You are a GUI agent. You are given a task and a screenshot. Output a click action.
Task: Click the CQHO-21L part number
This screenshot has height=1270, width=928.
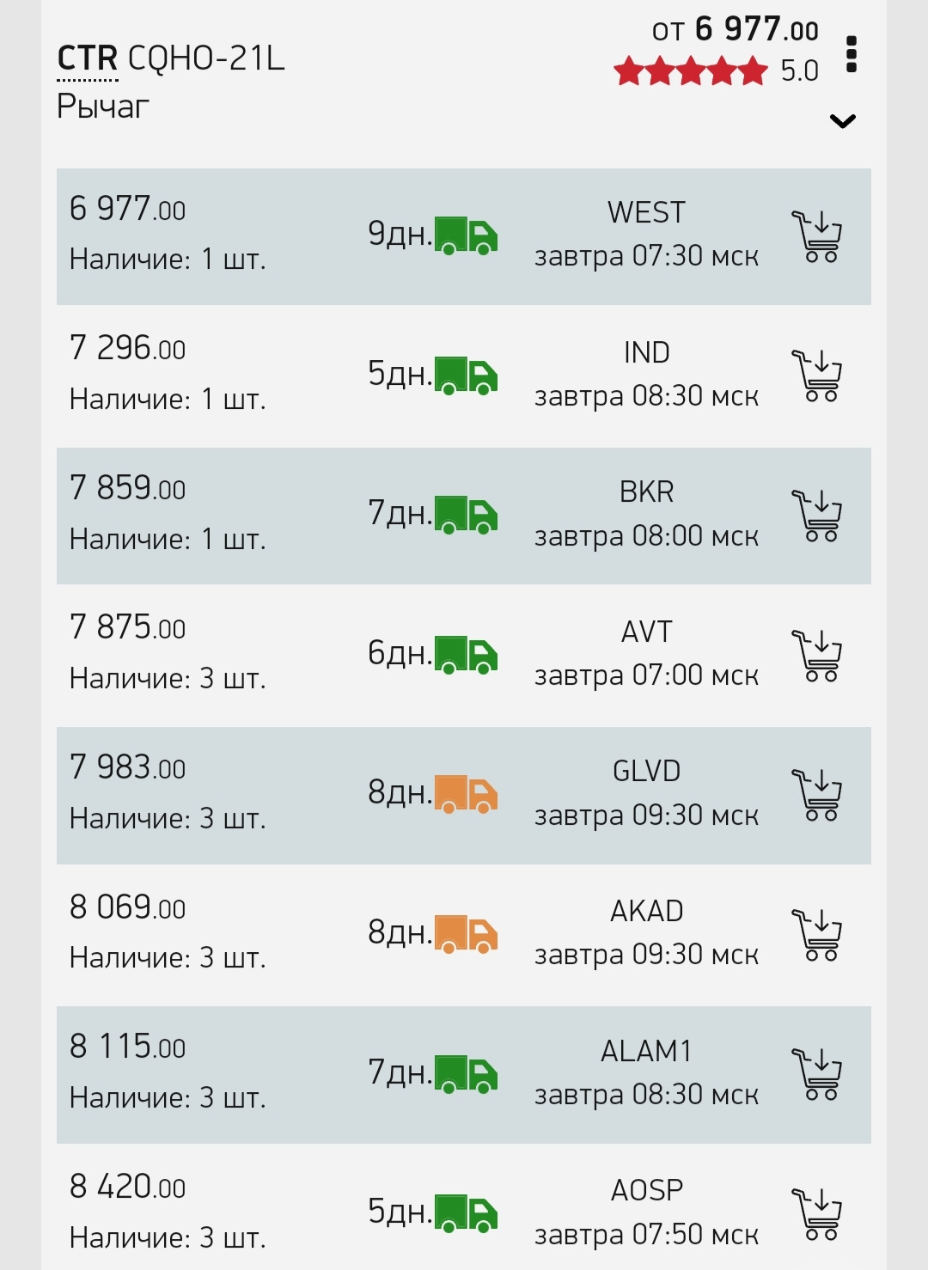pyautogui.click(x=206, y=58)
